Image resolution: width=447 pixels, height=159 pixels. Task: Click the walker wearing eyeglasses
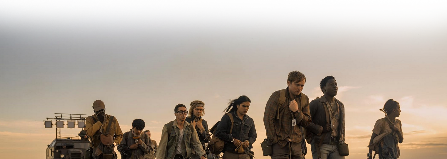click(180, 132)
